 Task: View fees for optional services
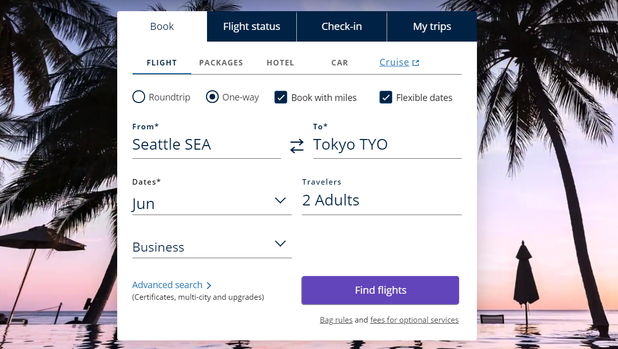click(x=414, y=320)
